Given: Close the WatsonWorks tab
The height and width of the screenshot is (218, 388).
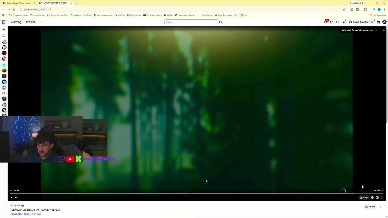Looking at the screenshot, I should pyautogui.click(x=35, y=3).
